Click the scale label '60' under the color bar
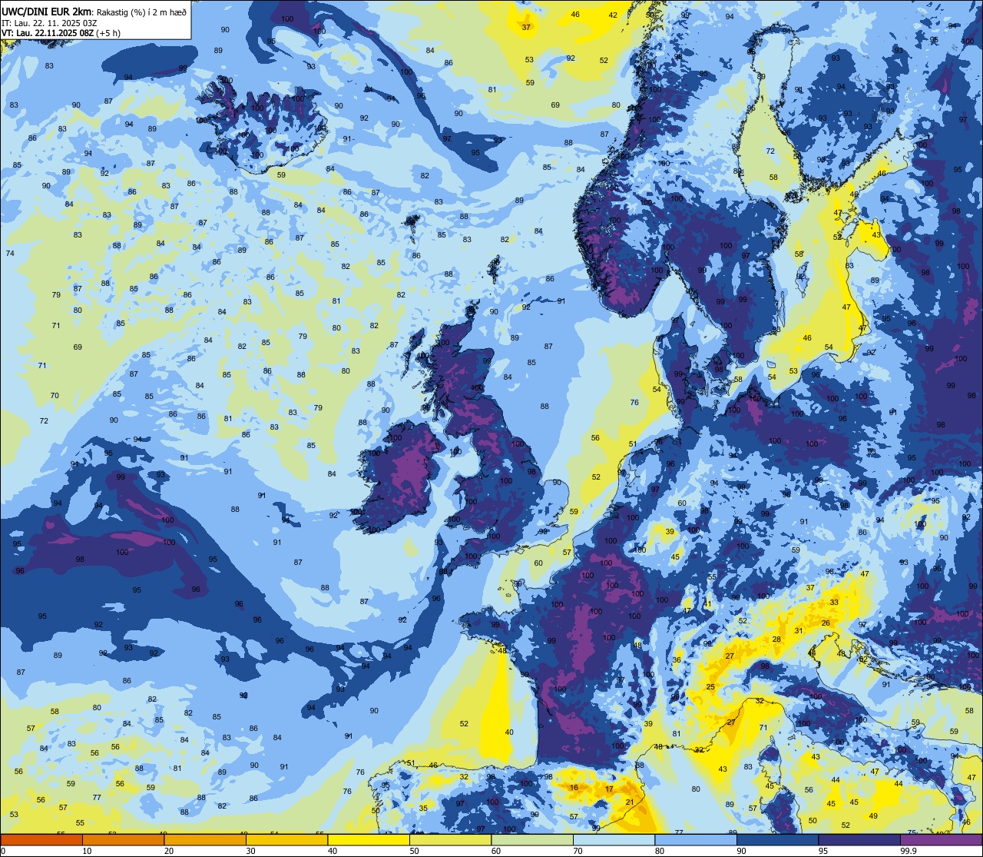The width and height of the screenshot is (983, 857). point(496,851)
